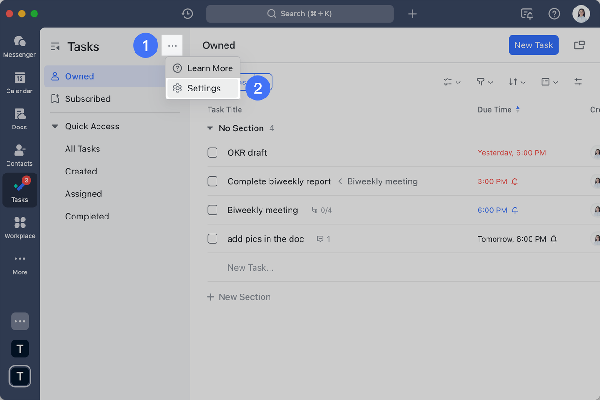This screenshot has width=600, height=400.
Task: Mark Complete biweekly report as done
Action: (212, 181)
